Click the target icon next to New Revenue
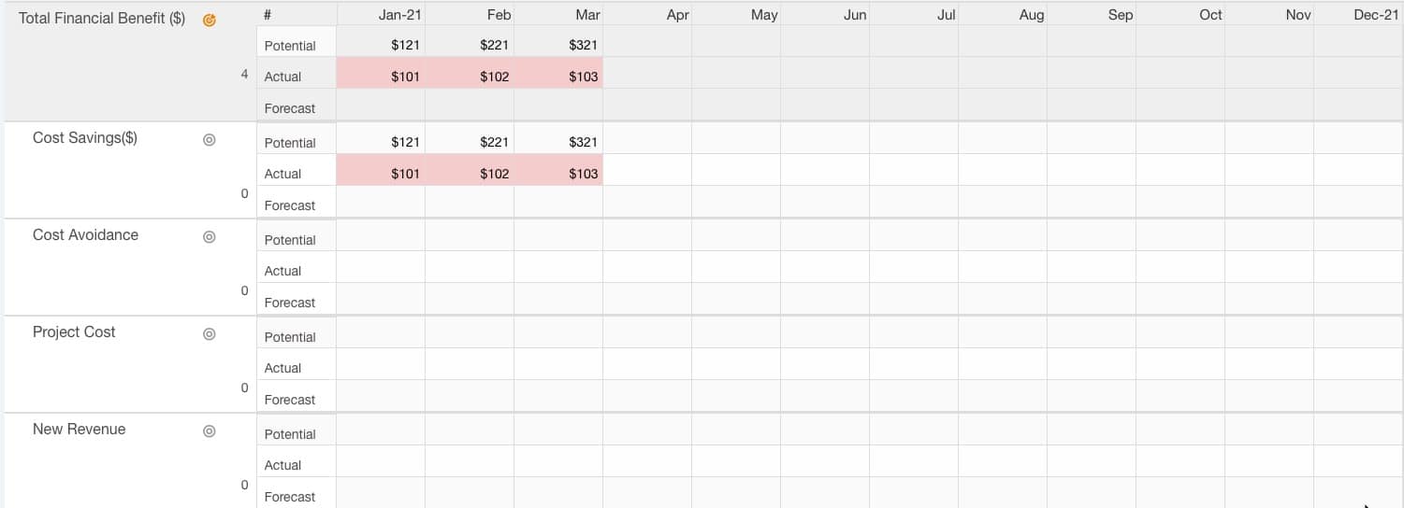The image size is (1404, 508). click(x=210, y=430)
